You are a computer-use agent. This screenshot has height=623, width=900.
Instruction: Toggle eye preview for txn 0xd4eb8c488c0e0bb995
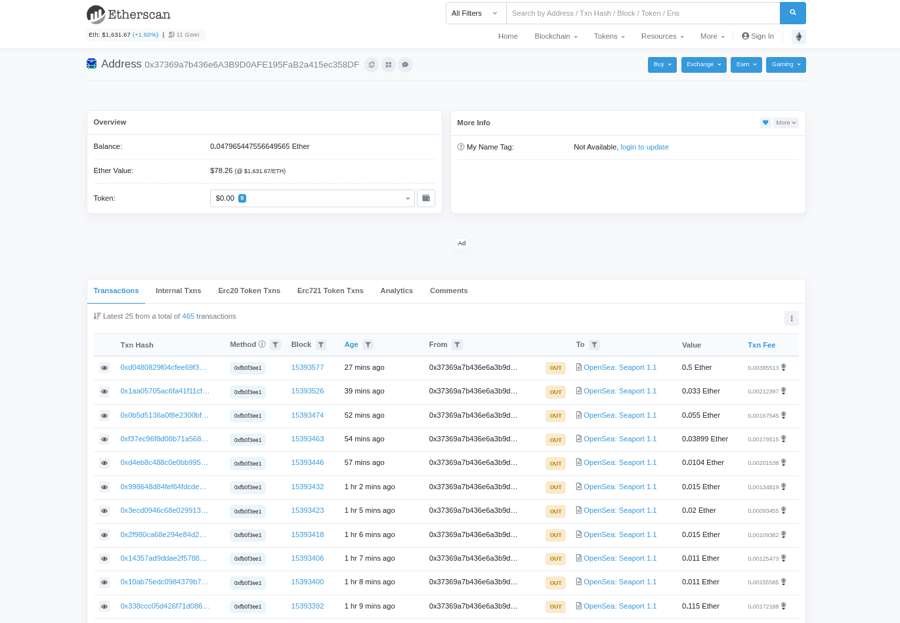click(104, 463)
